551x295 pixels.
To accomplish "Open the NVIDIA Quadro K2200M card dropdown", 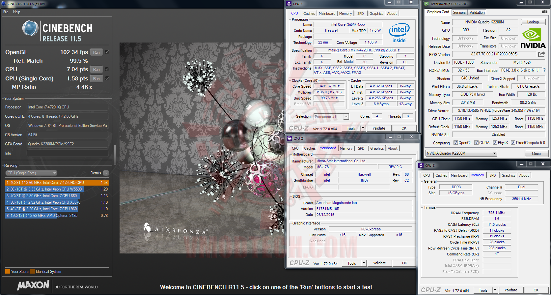I will coord(461,153).
